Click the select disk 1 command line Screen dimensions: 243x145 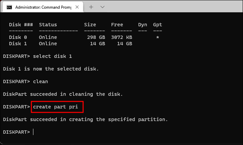[x=37, y=56]
